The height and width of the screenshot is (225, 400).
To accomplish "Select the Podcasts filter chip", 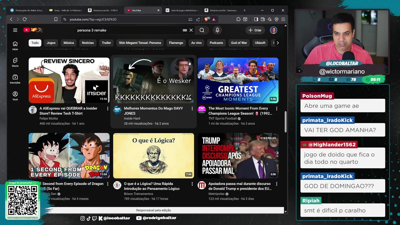I will 216,43.
